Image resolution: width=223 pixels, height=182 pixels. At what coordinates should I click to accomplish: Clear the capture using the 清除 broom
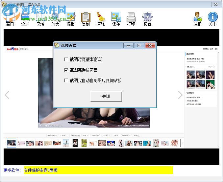101,19
